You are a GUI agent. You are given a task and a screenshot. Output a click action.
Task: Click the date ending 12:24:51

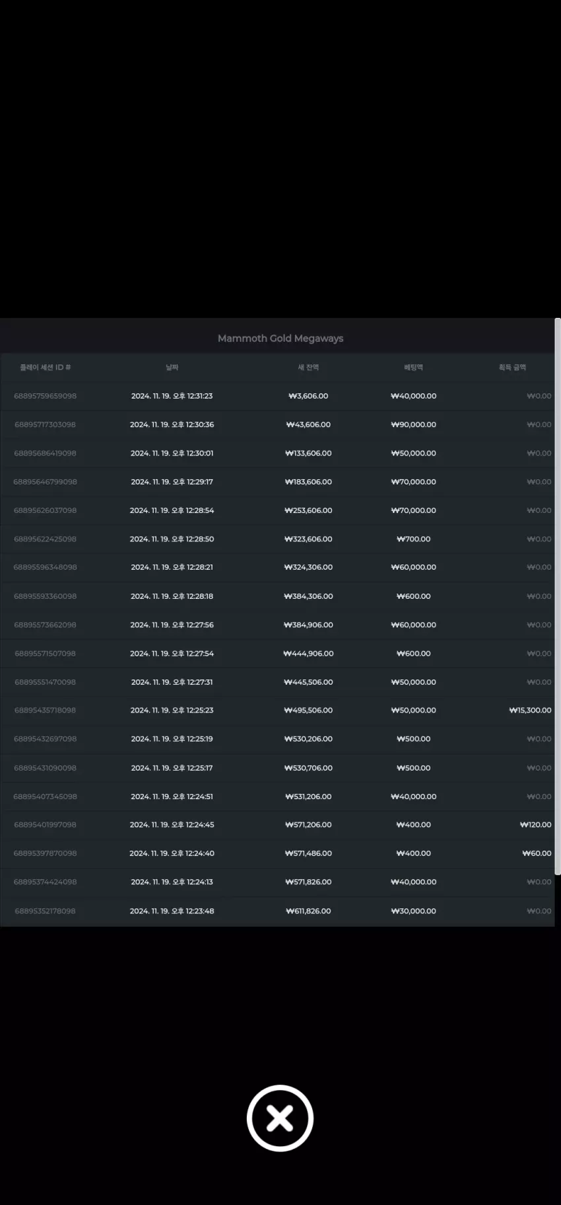point(172,797)
